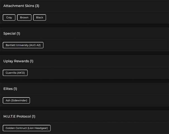Pick the Black attachment skin tag
This screenshot has height=134, width=169.
pos(40,18)
